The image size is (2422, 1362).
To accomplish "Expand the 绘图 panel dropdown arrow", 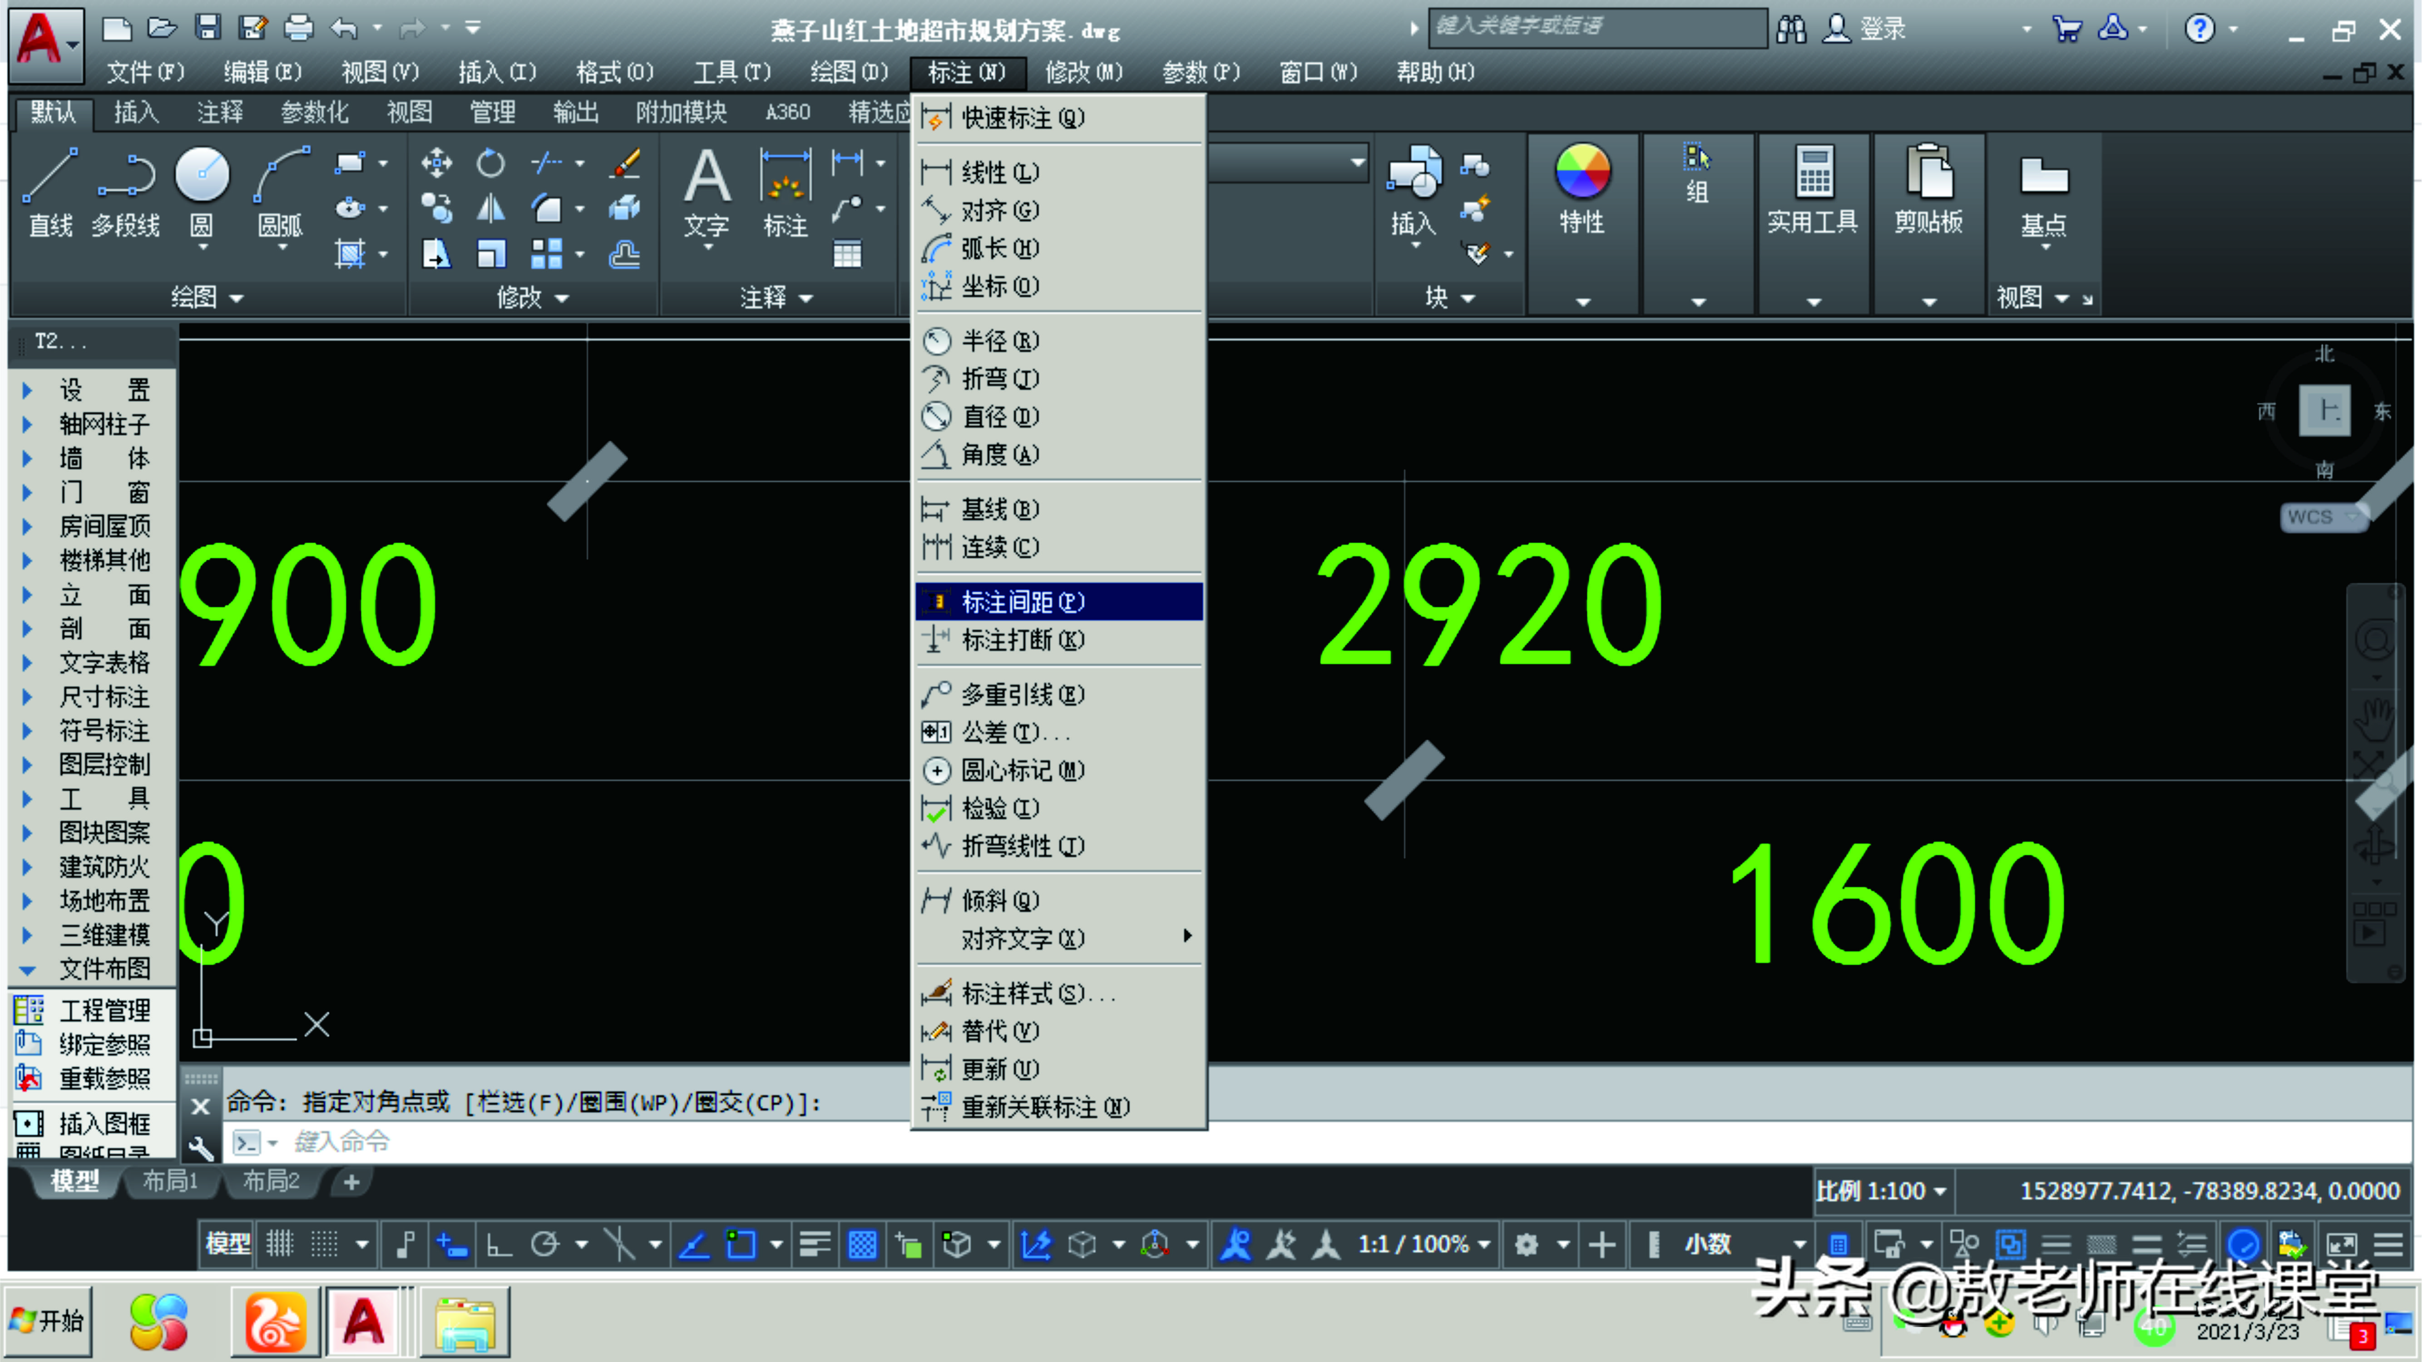I will pos(236,299).
